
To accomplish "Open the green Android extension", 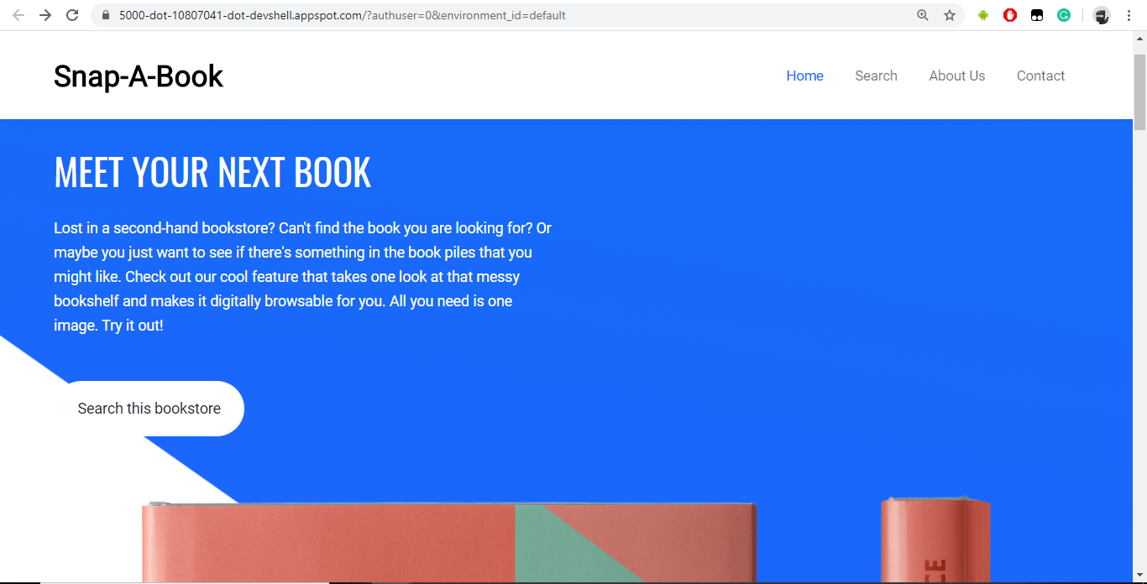I will (983, 15).
